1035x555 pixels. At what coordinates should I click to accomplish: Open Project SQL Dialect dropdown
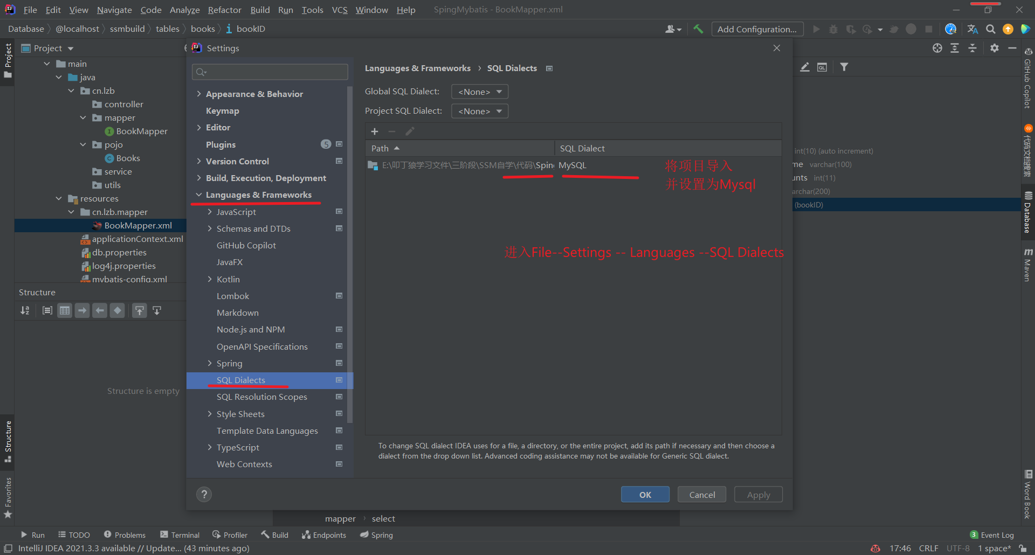(x=480, y=111)
